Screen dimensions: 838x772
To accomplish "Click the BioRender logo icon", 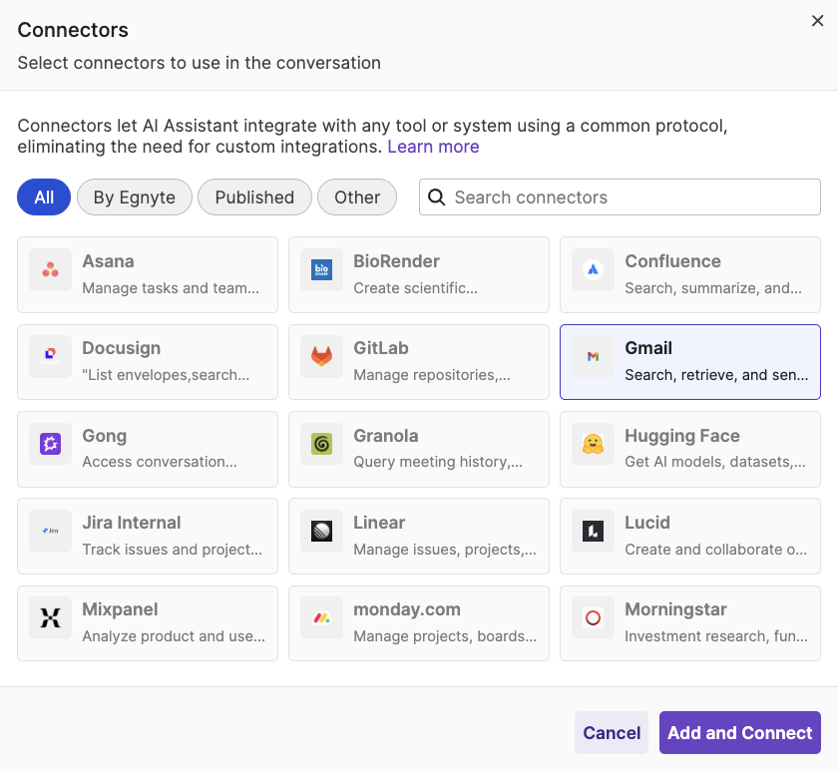I will click(x=321, y=269).
